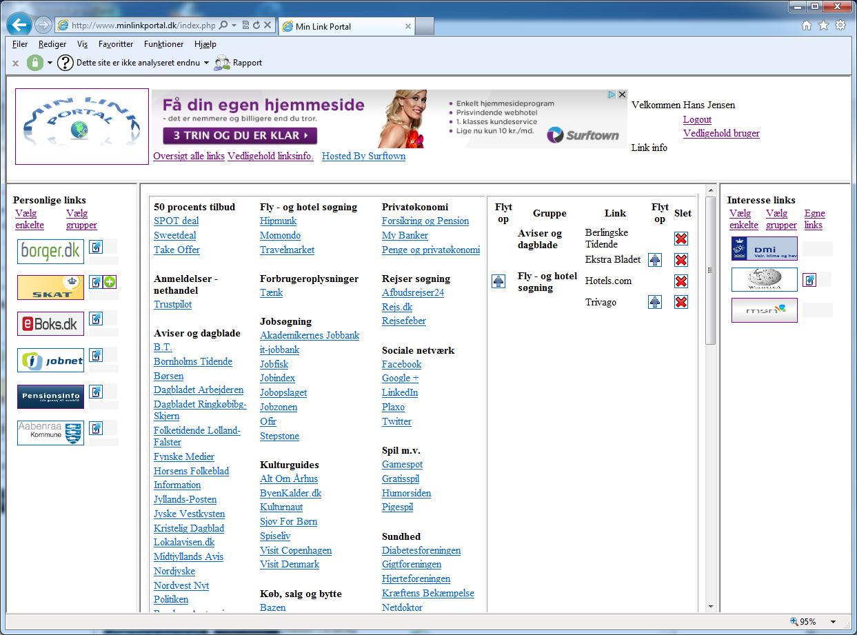Image resolution: width=857 pixels, height=635 pixels.
Task: Click the browser Back arrow button
Action: (19, 25)
